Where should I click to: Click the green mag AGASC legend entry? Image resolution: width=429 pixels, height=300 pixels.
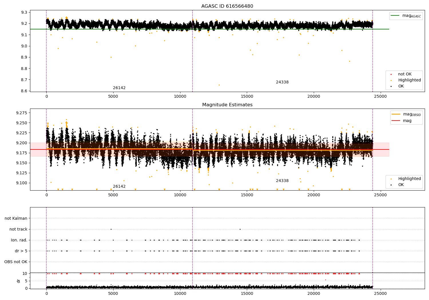tap(406, 16)
